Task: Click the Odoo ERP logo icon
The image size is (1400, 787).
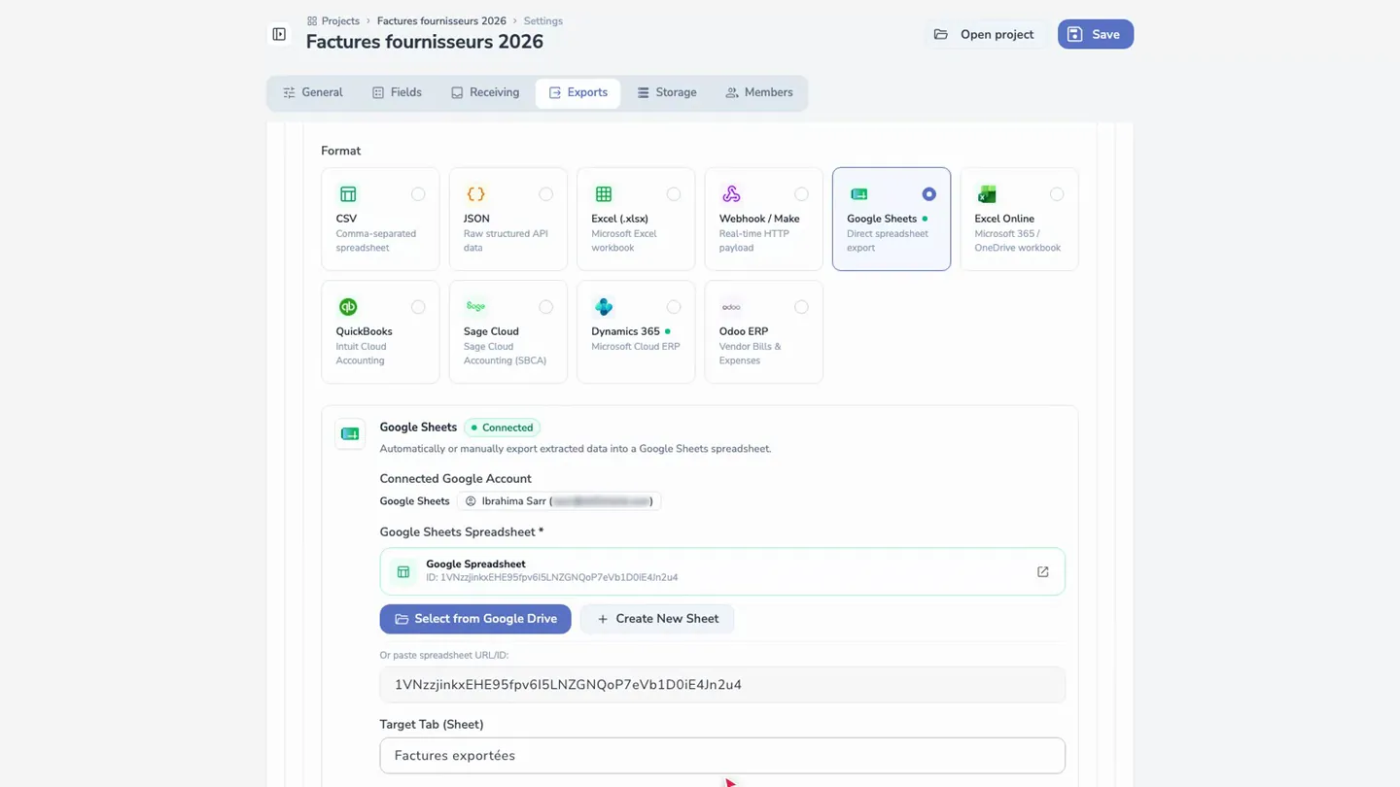Action: click(x=731, y=307)
